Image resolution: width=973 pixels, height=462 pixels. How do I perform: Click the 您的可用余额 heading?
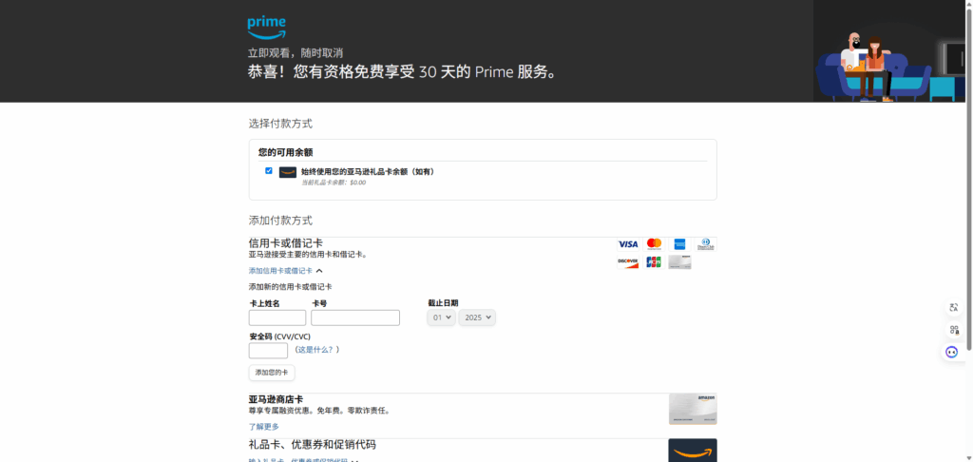click(285, 152)
